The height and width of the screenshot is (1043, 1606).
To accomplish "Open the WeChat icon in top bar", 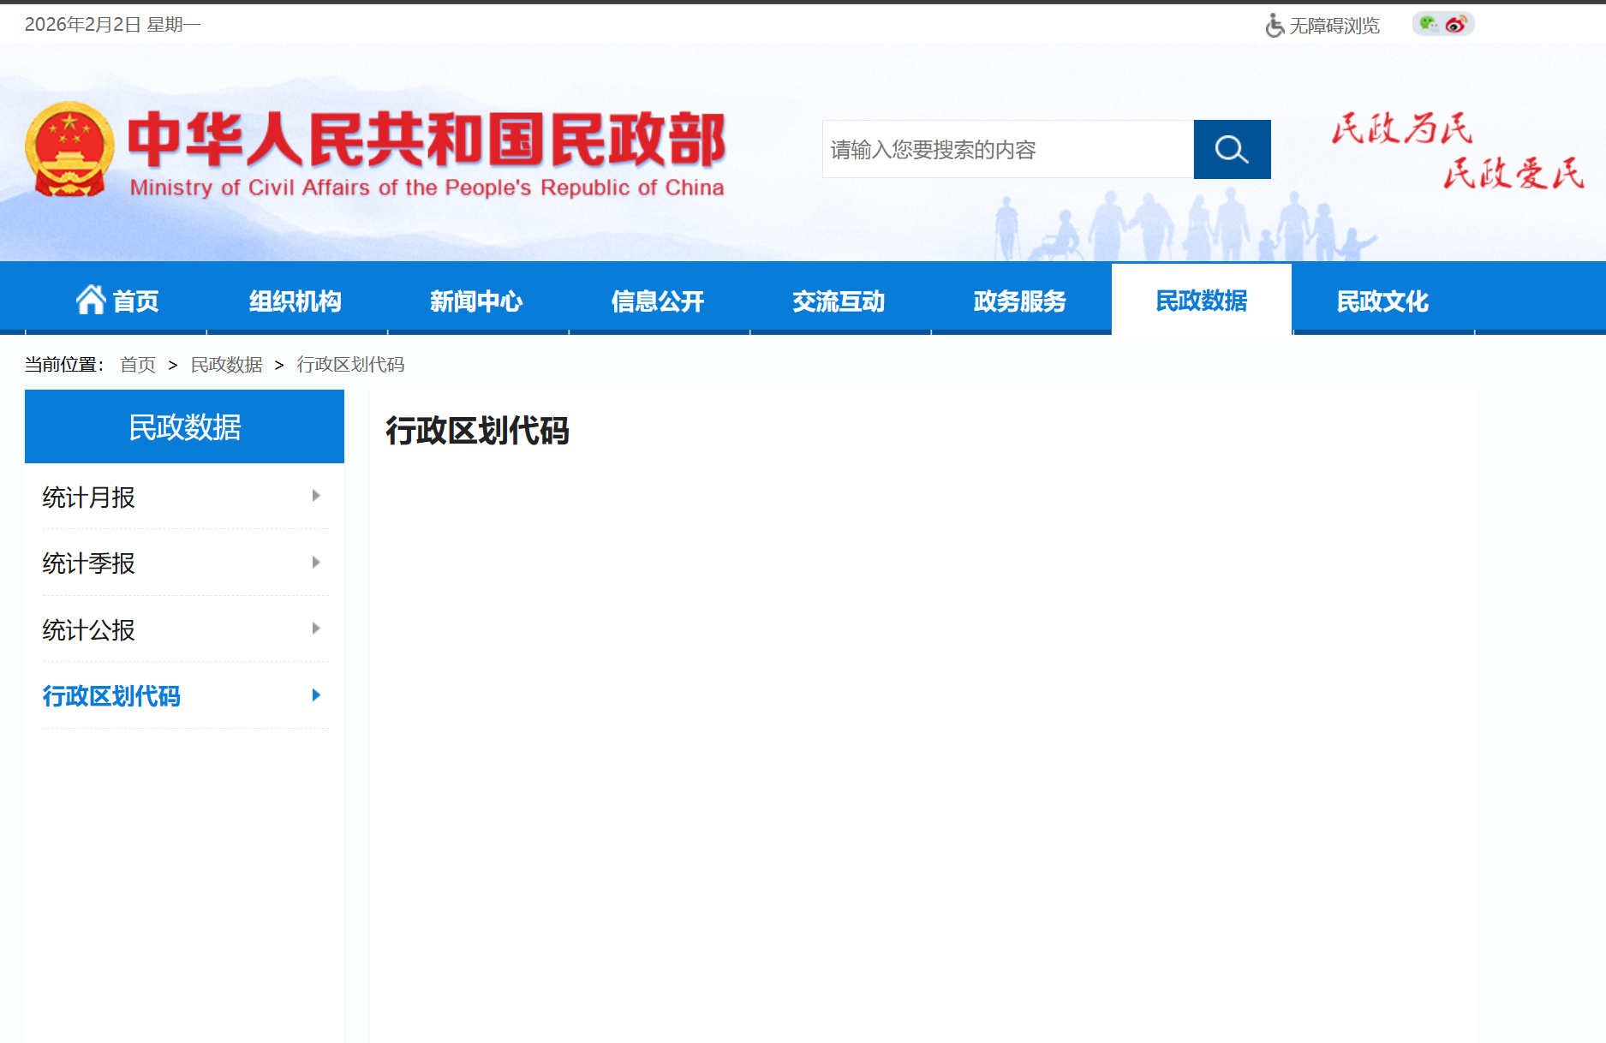I will pyautogui.click(x=1428, y=24).
